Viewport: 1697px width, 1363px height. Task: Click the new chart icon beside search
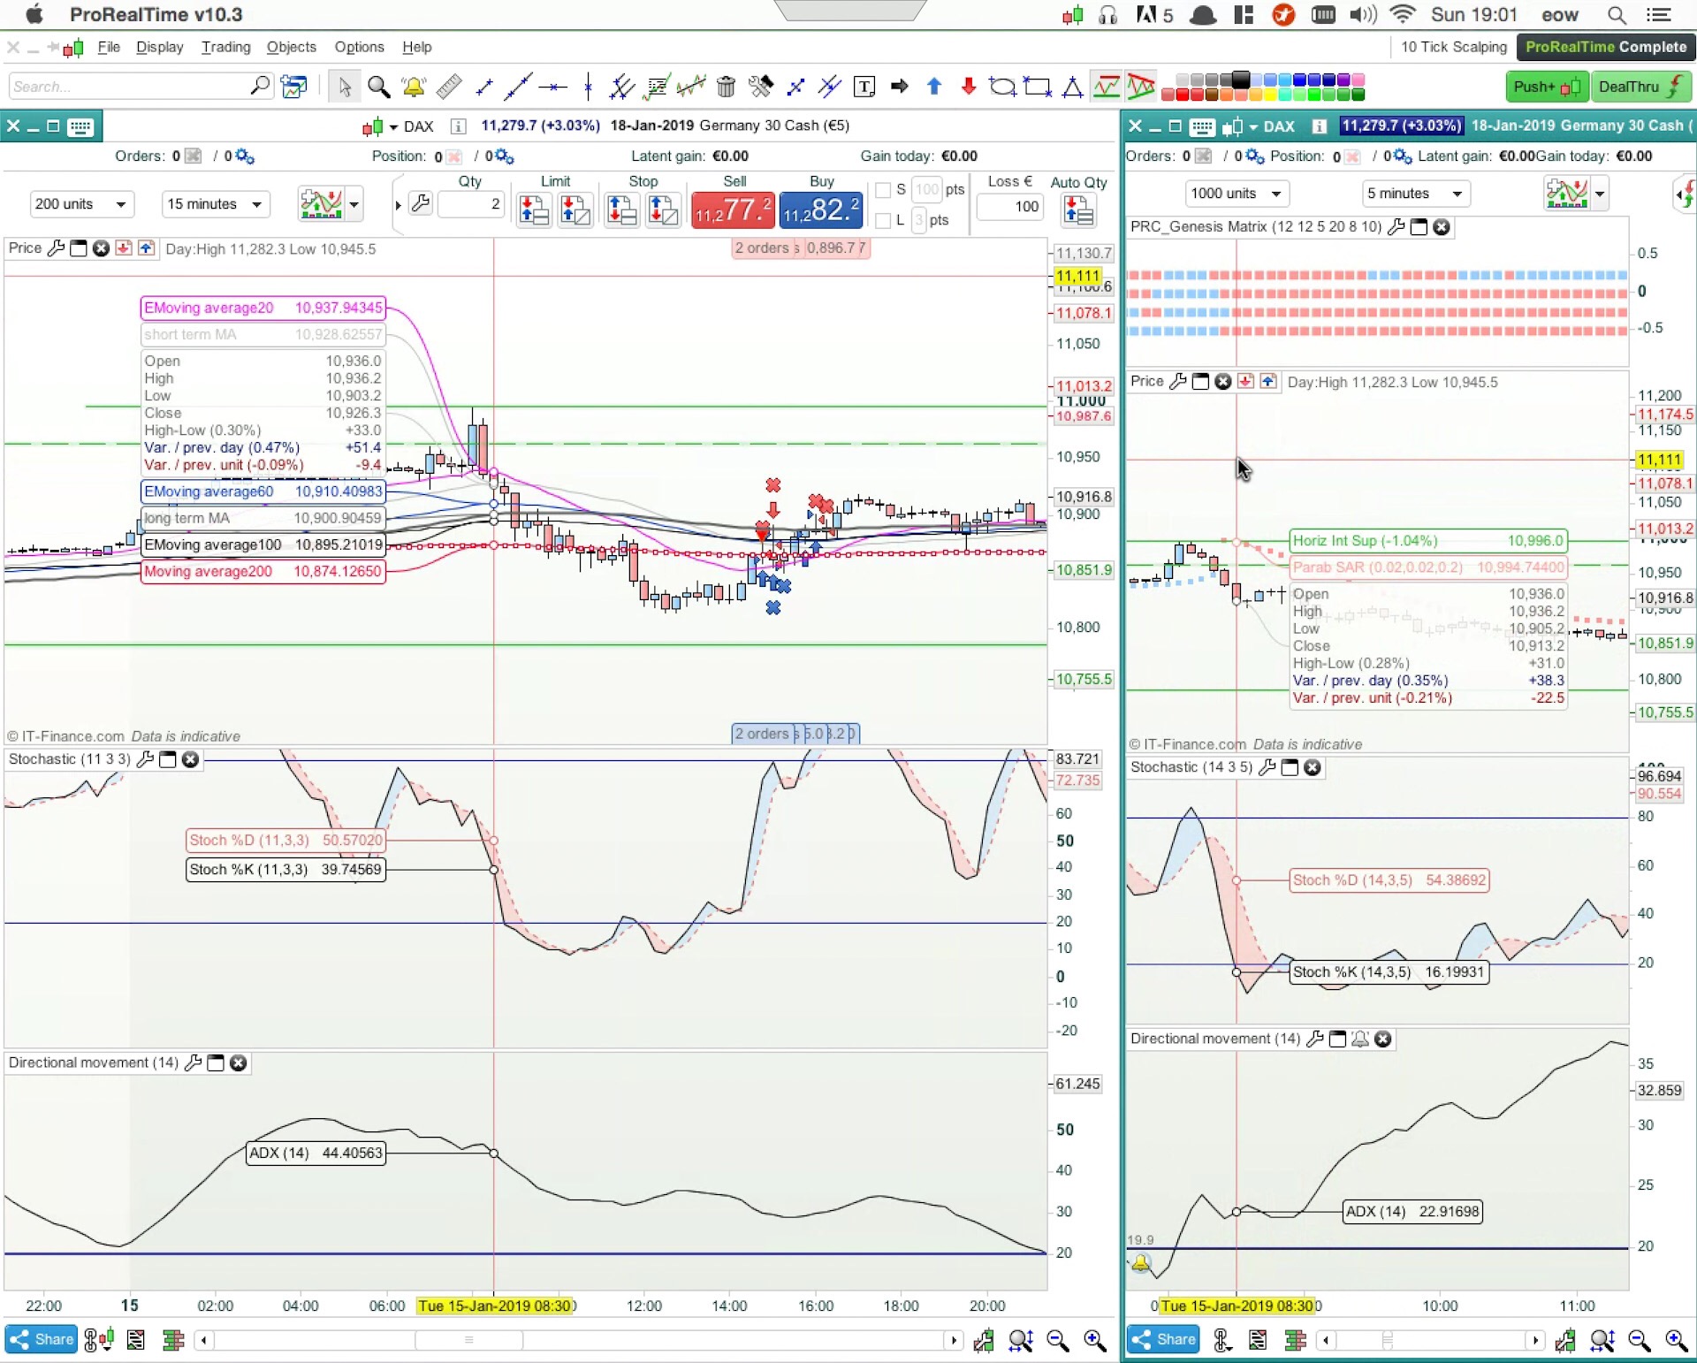293,87
